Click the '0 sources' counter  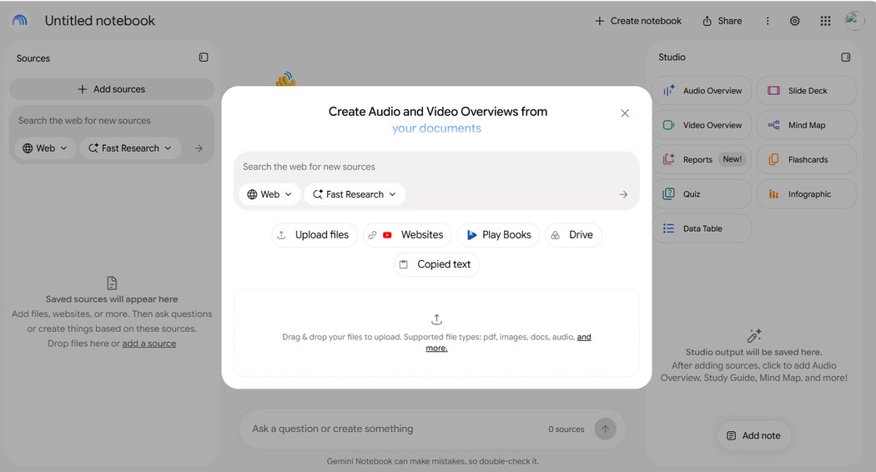point(566,429)
